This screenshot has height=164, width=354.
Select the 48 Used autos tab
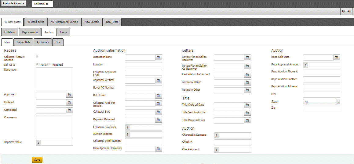35,22
